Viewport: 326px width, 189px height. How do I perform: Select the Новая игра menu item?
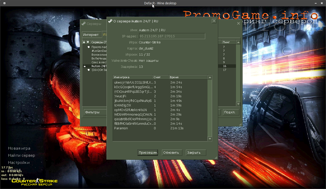point(19,148)
